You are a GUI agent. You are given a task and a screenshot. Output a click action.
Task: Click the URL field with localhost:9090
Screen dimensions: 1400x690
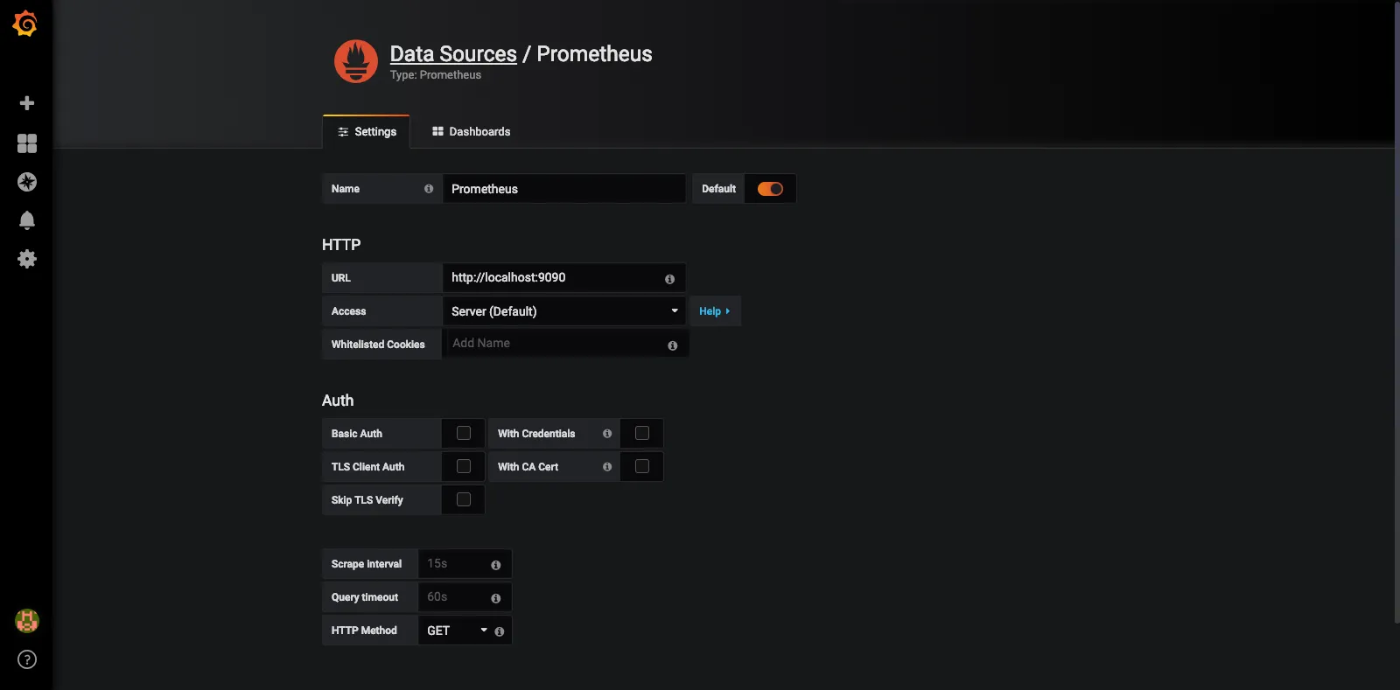[564, 277]
